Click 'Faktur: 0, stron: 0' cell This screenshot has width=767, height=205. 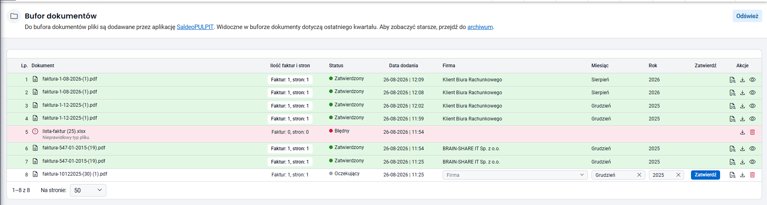290,132
